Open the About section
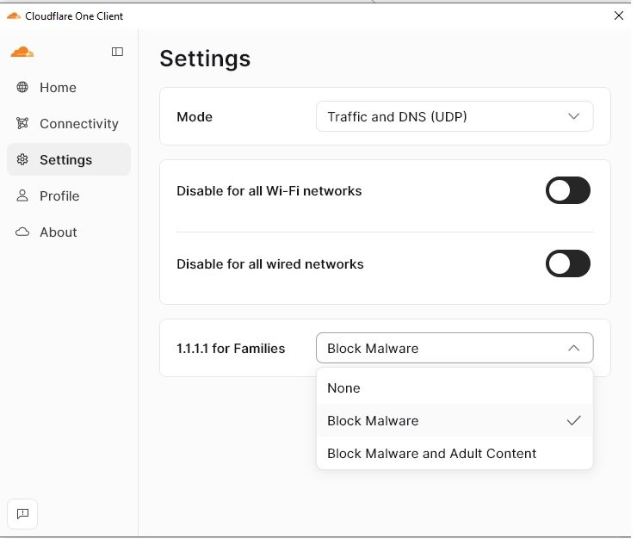This screenshot has height=539, width=637. click(69, 232)
